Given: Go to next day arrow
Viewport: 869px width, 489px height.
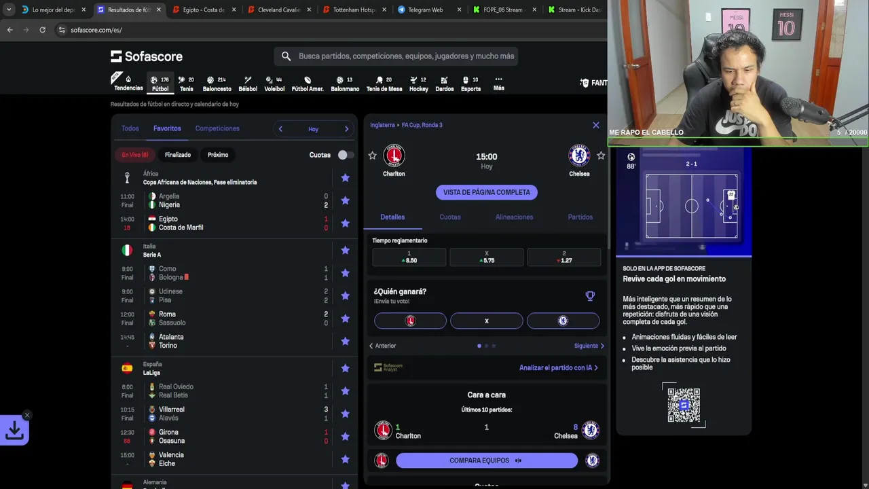Looking at the screenshot, I should click(346, 129).
